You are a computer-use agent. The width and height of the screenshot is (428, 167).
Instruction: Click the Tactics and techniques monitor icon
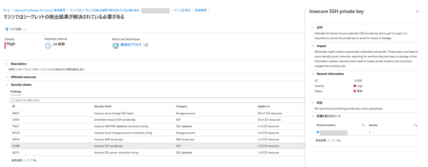[115, 45]
